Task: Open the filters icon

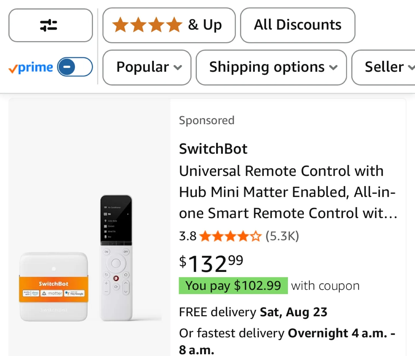Action: point(50,25)
